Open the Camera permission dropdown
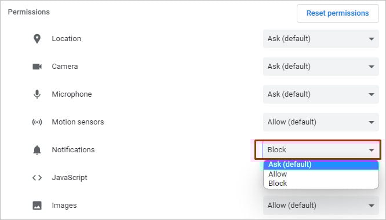Screen dimensions: 386x220 pos(321,67)
